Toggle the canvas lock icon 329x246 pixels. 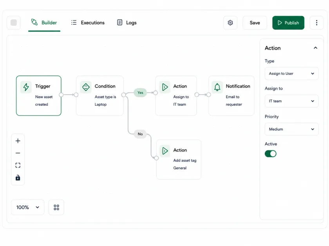pos(18,178)
